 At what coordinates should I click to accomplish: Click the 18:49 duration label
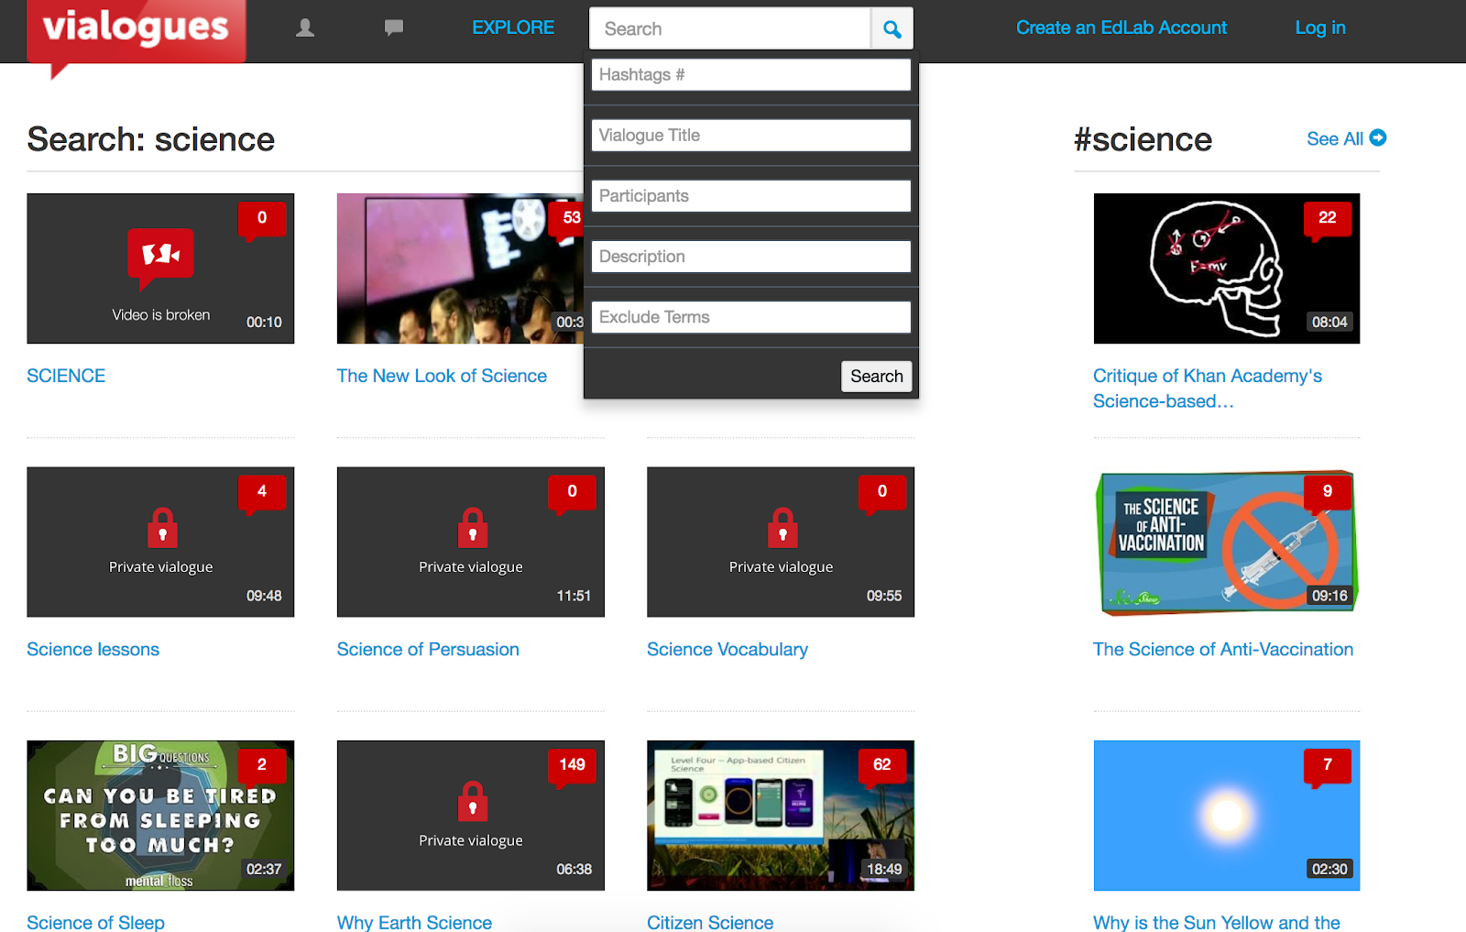click(884, 869)
